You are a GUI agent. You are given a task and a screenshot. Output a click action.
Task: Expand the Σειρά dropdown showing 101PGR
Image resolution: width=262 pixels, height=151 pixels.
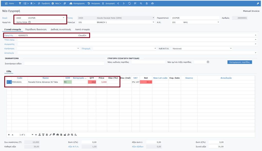pyautogui.click(x=63, y=18)
